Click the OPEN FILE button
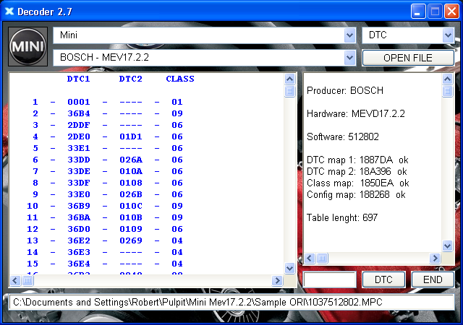 pyautogui.click(x=408, y=58)
